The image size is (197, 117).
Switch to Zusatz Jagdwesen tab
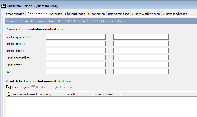pos(175,14)
